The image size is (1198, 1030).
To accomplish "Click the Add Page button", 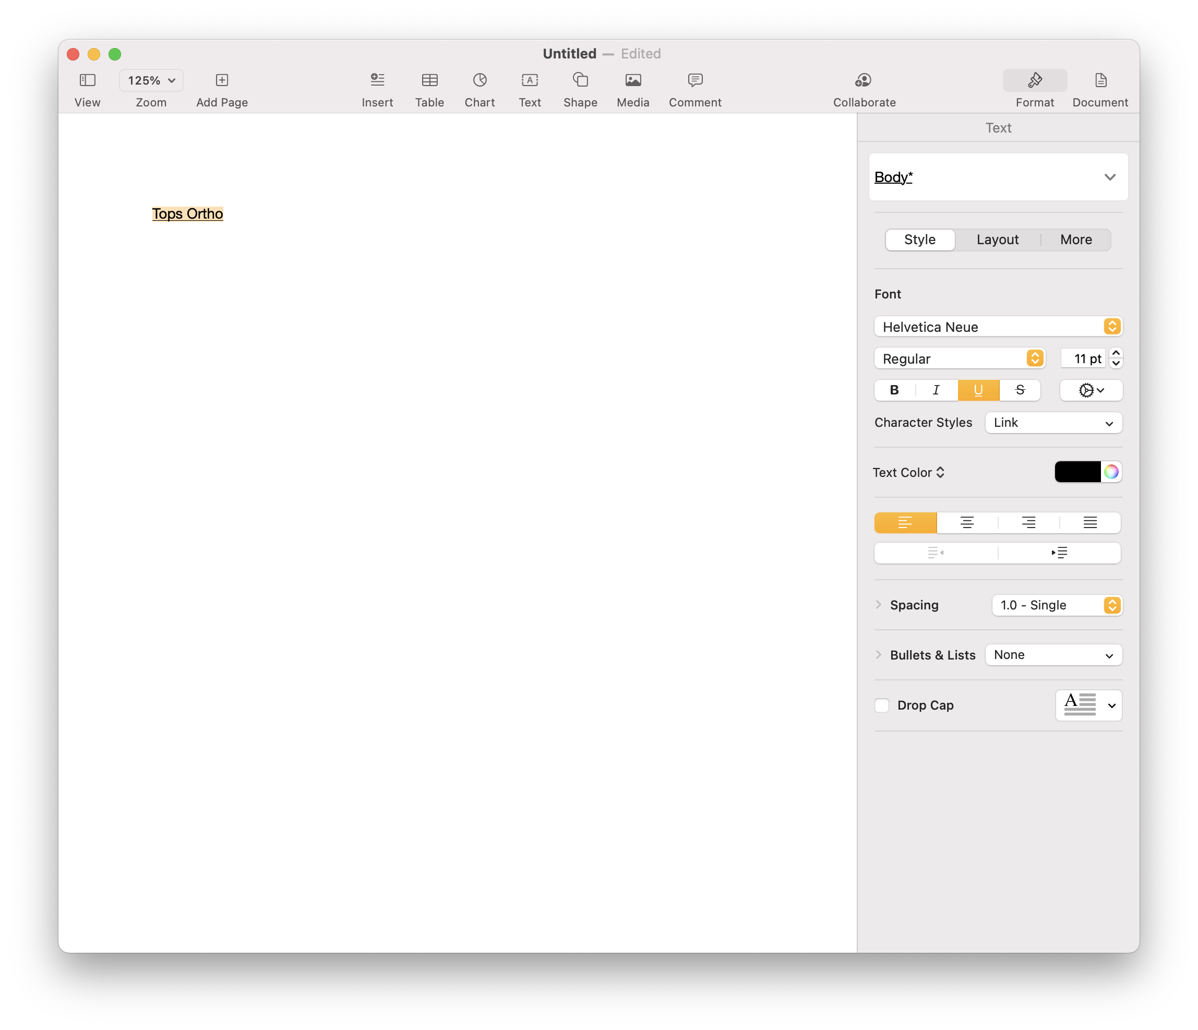I will (221, 80).
